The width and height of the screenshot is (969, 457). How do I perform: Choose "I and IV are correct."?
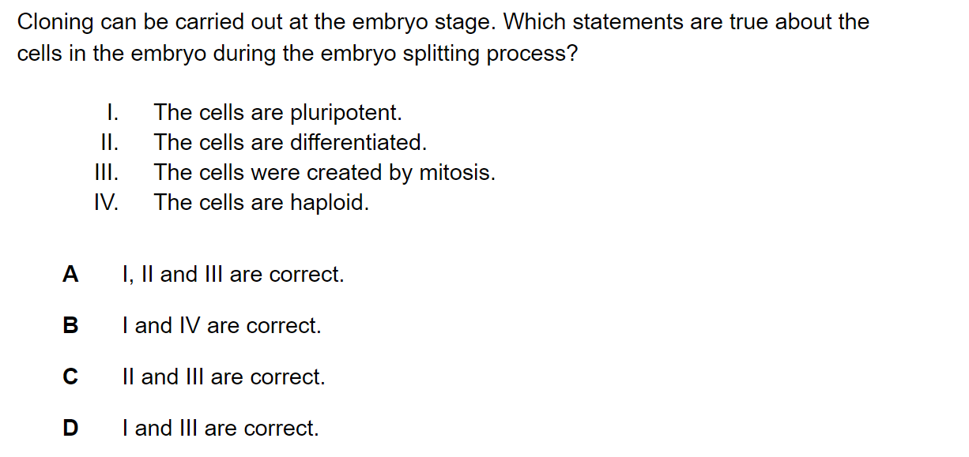(x=222, y=326)
